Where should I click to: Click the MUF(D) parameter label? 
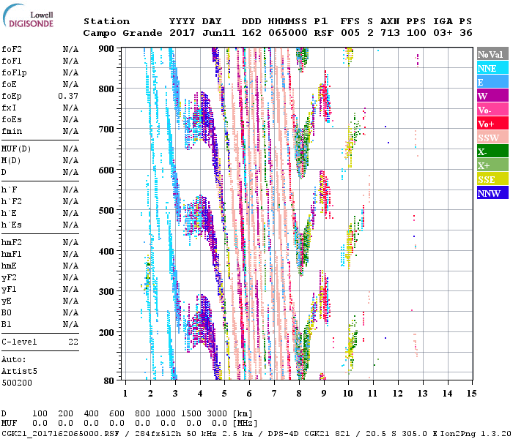pyautogui.click(x=15, y=149)
